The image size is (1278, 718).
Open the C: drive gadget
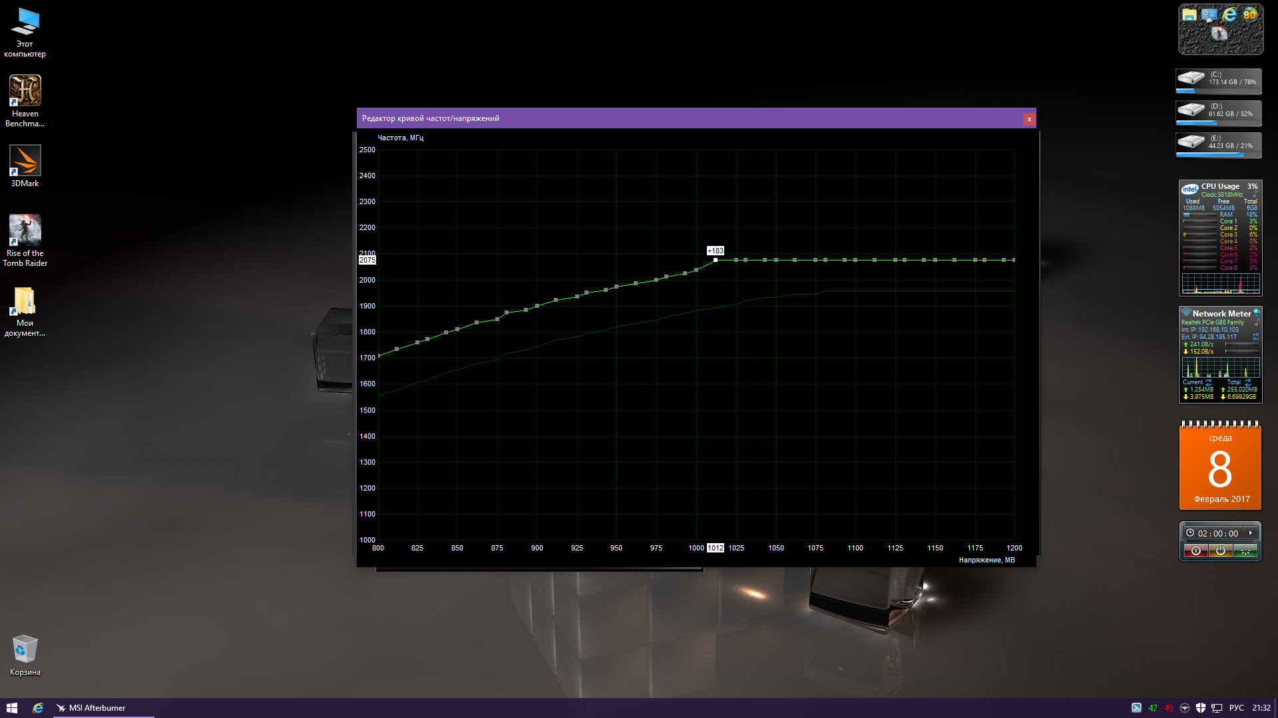[x=1219, y=81]
